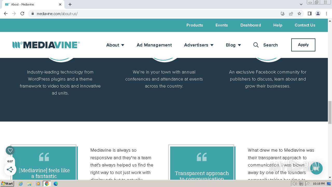Click the padlock site info icon

(x=32, y=14)
